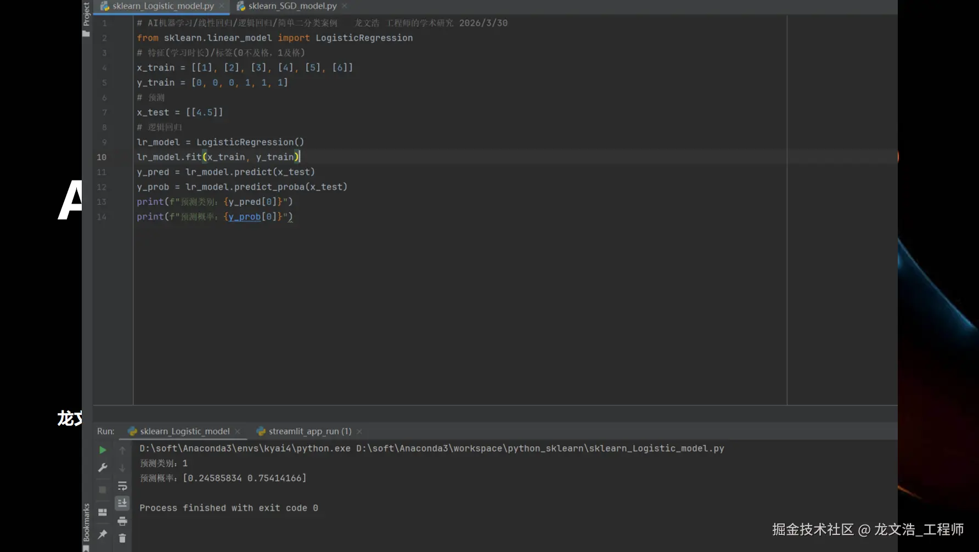
Task: Close the streamlit_app_run (1) Run tab
Action: coord(359,431)
